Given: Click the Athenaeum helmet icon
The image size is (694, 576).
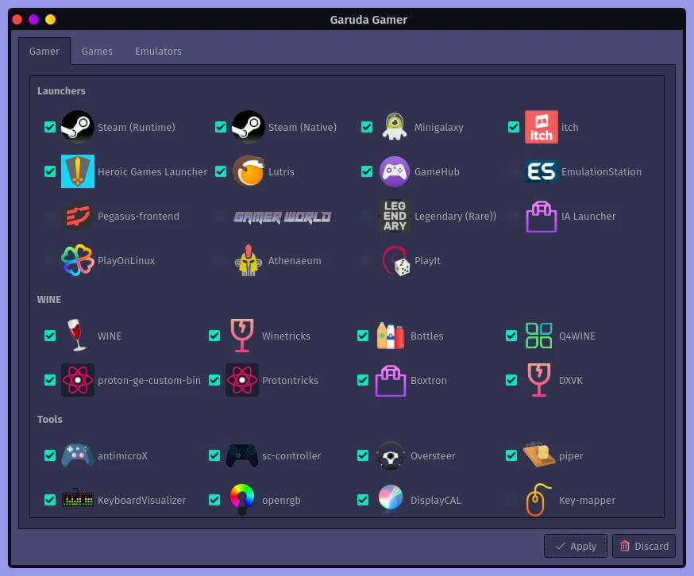Looking at the screenshot, I should (x=249, y=260).
